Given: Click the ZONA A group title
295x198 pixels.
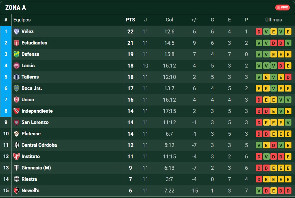Looking at the screenshot, I should pyautogui.click(x=16, y=7).
